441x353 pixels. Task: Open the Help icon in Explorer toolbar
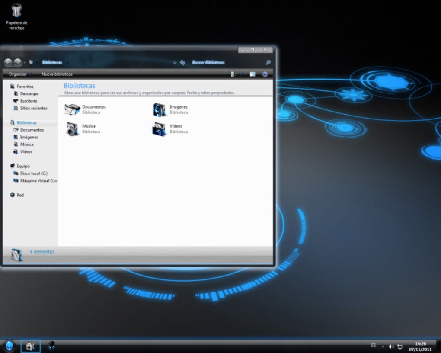265,74
